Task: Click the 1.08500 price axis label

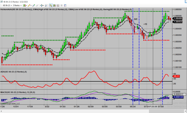Action: click(177, 16)
